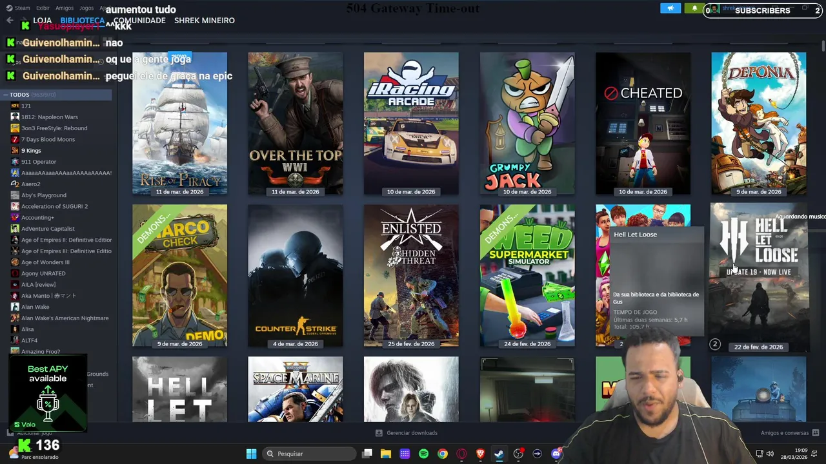Open the Counter-Strike Global Offensive cover
Screen dimensions: 826x464
(x=296, y=276)
